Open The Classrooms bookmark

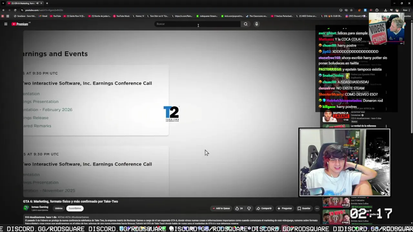coord(257,16)
